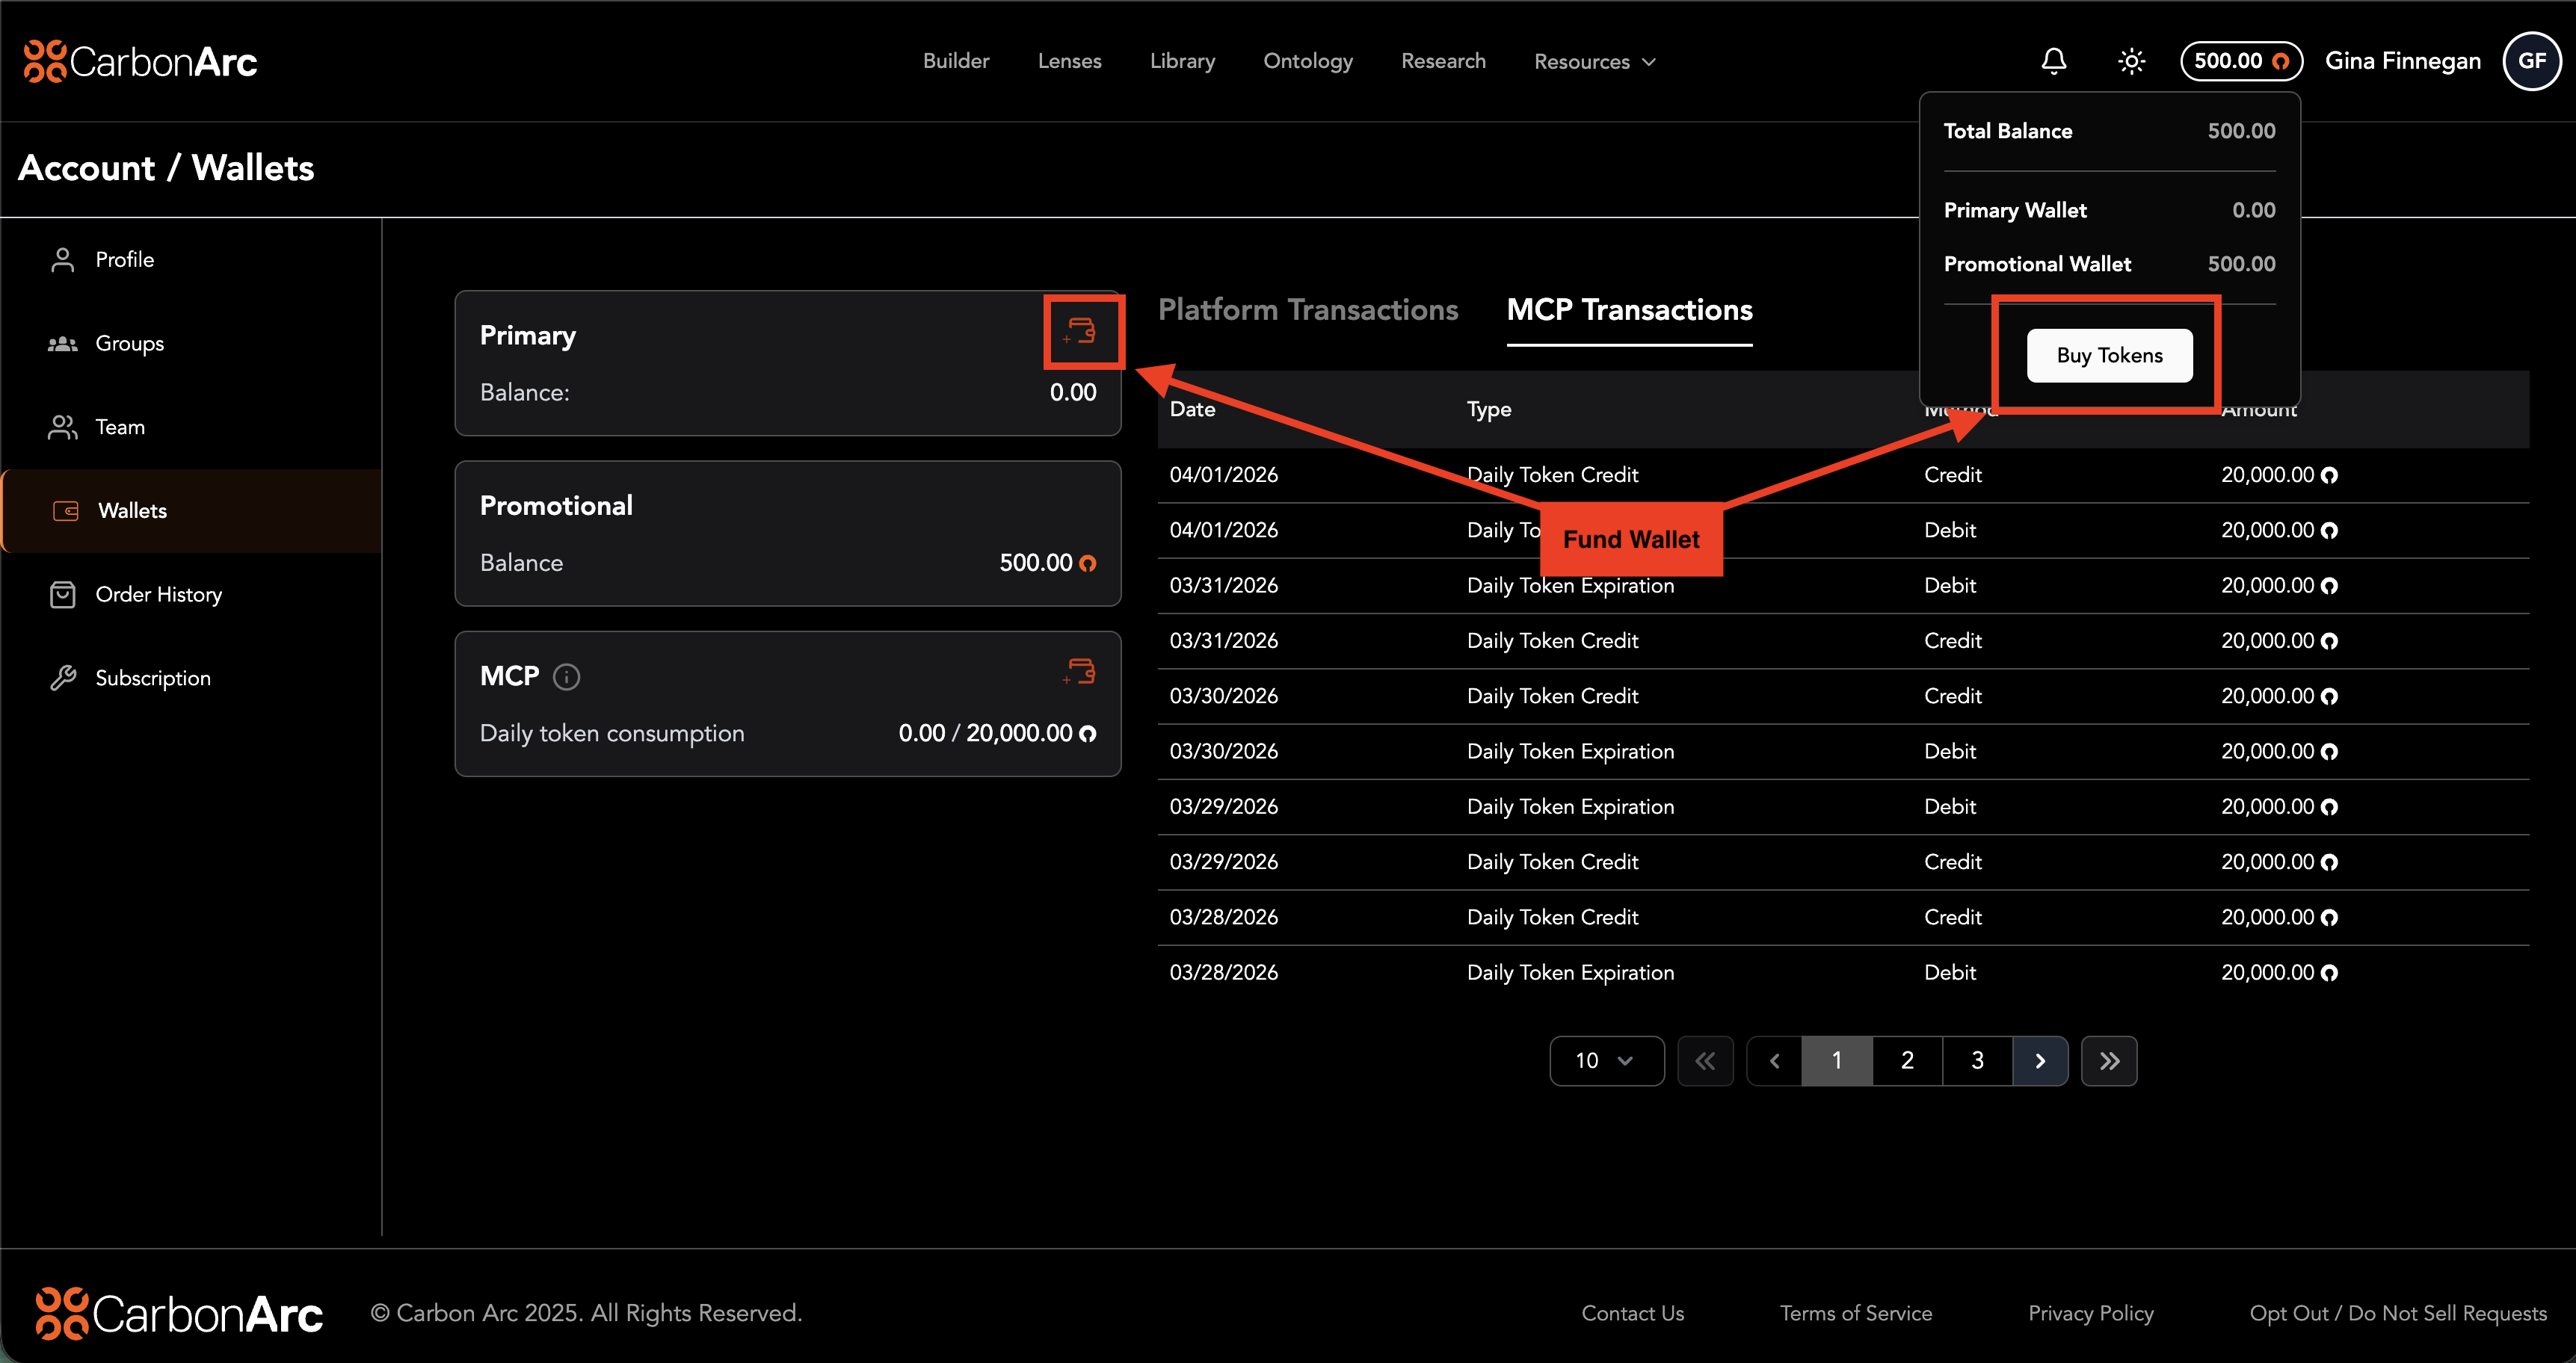Click the fund wallet icon on Primary card

coord(1082,331)
